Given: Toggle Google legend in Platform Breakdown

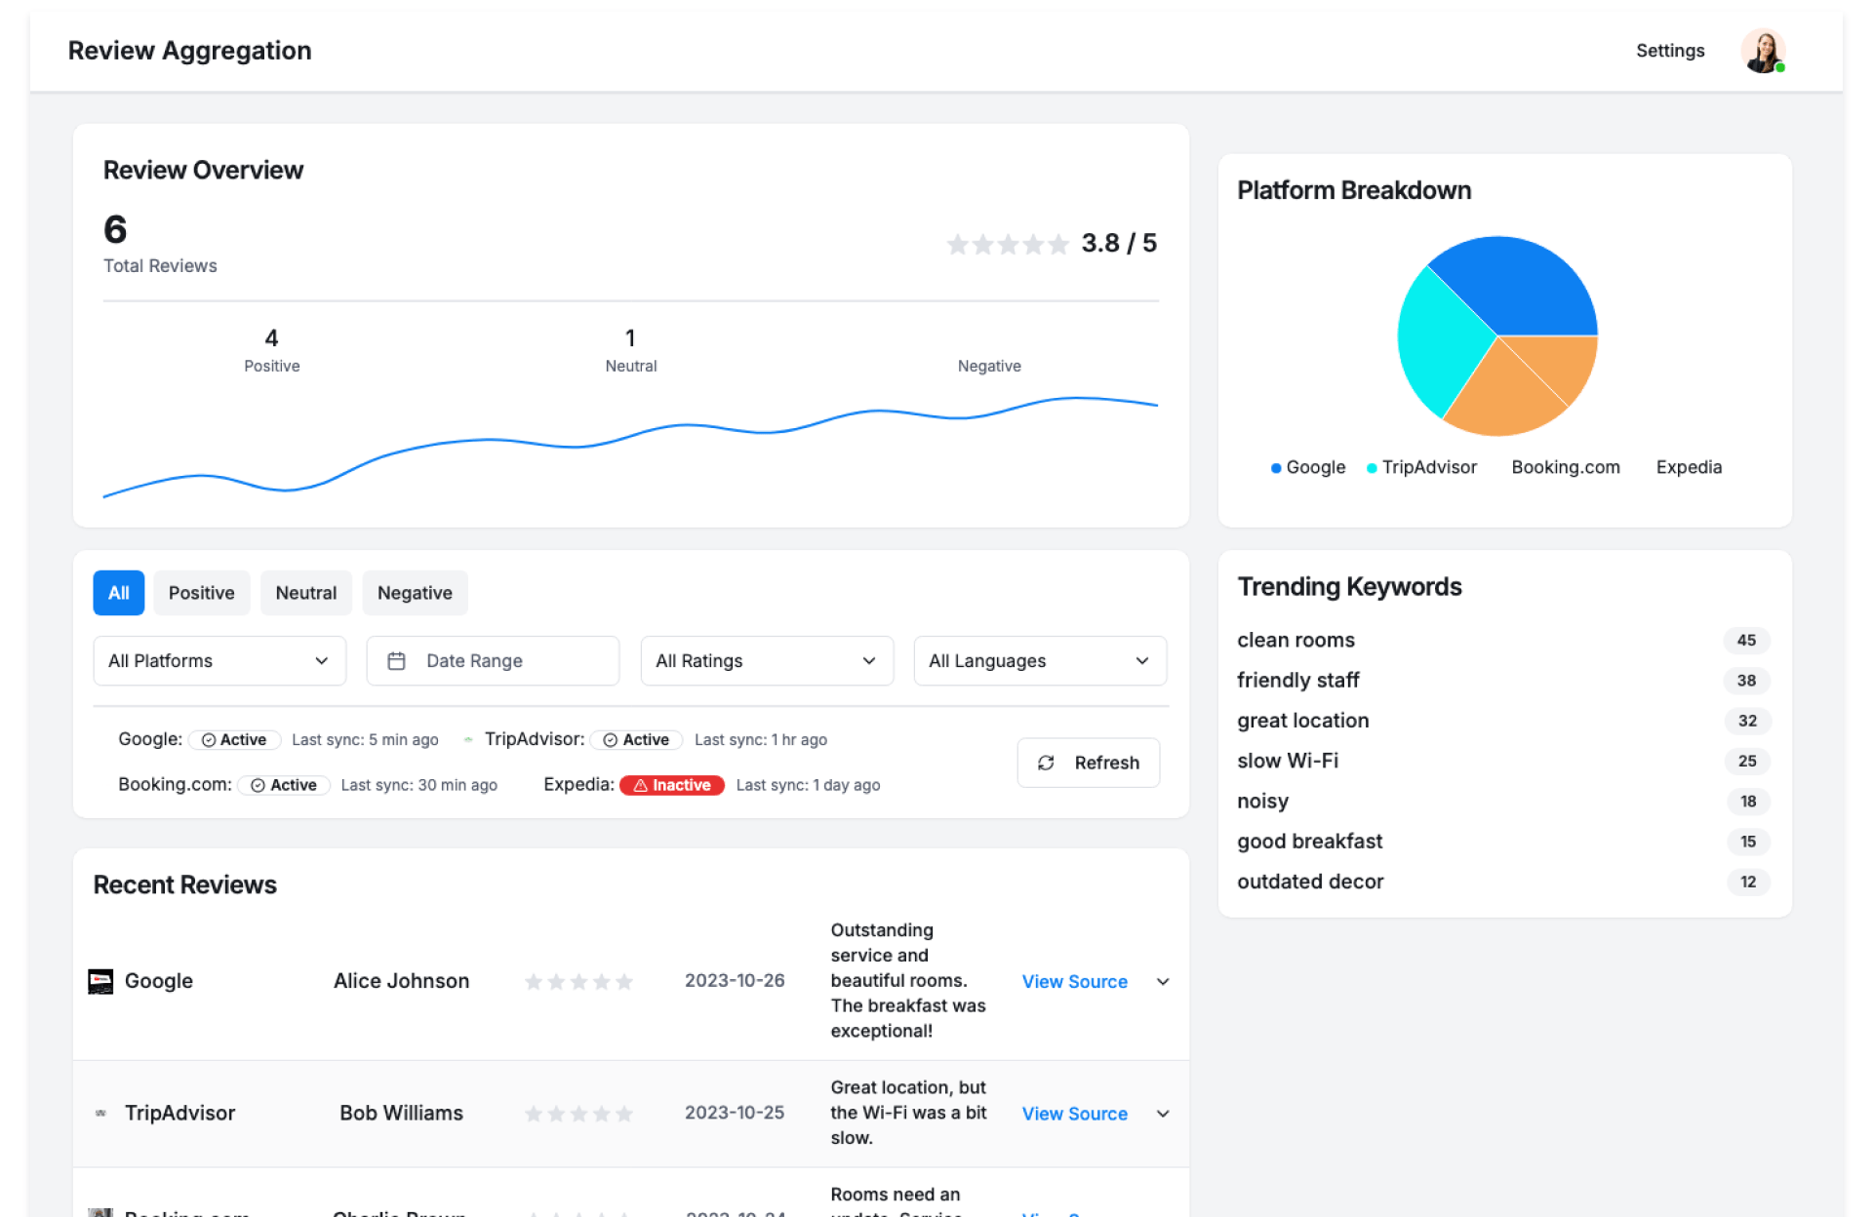Looking at the screenshot, I should point(1308,467).
